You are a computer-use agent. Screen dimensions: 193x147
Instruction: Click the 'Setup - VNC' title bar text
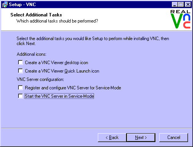click(x=22, y=5)
